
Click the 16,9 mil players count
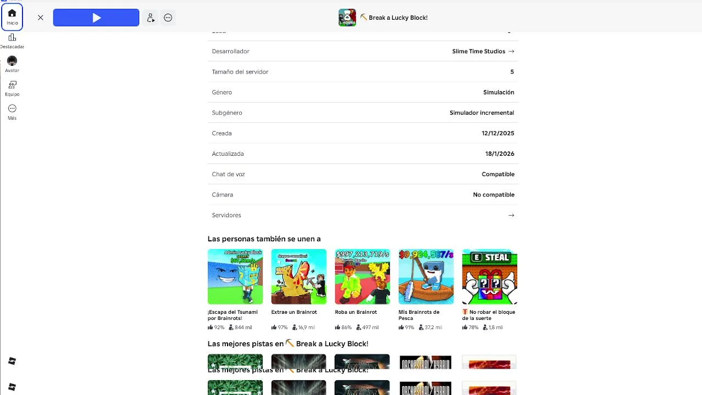click(304, 328)
